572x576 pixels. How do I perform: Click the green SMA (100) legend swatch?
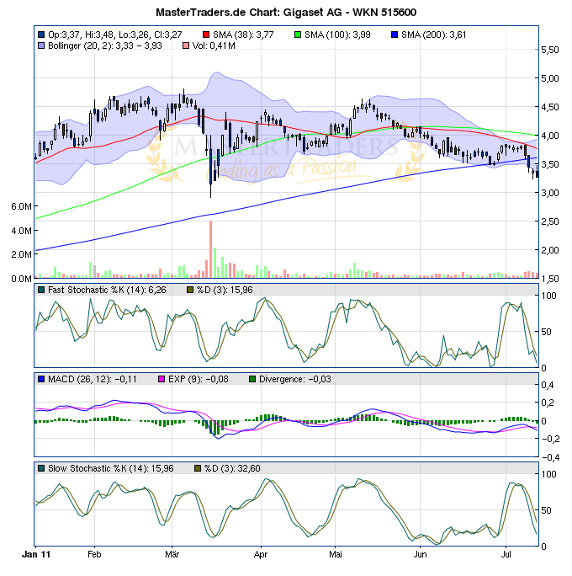click(298, 35)
